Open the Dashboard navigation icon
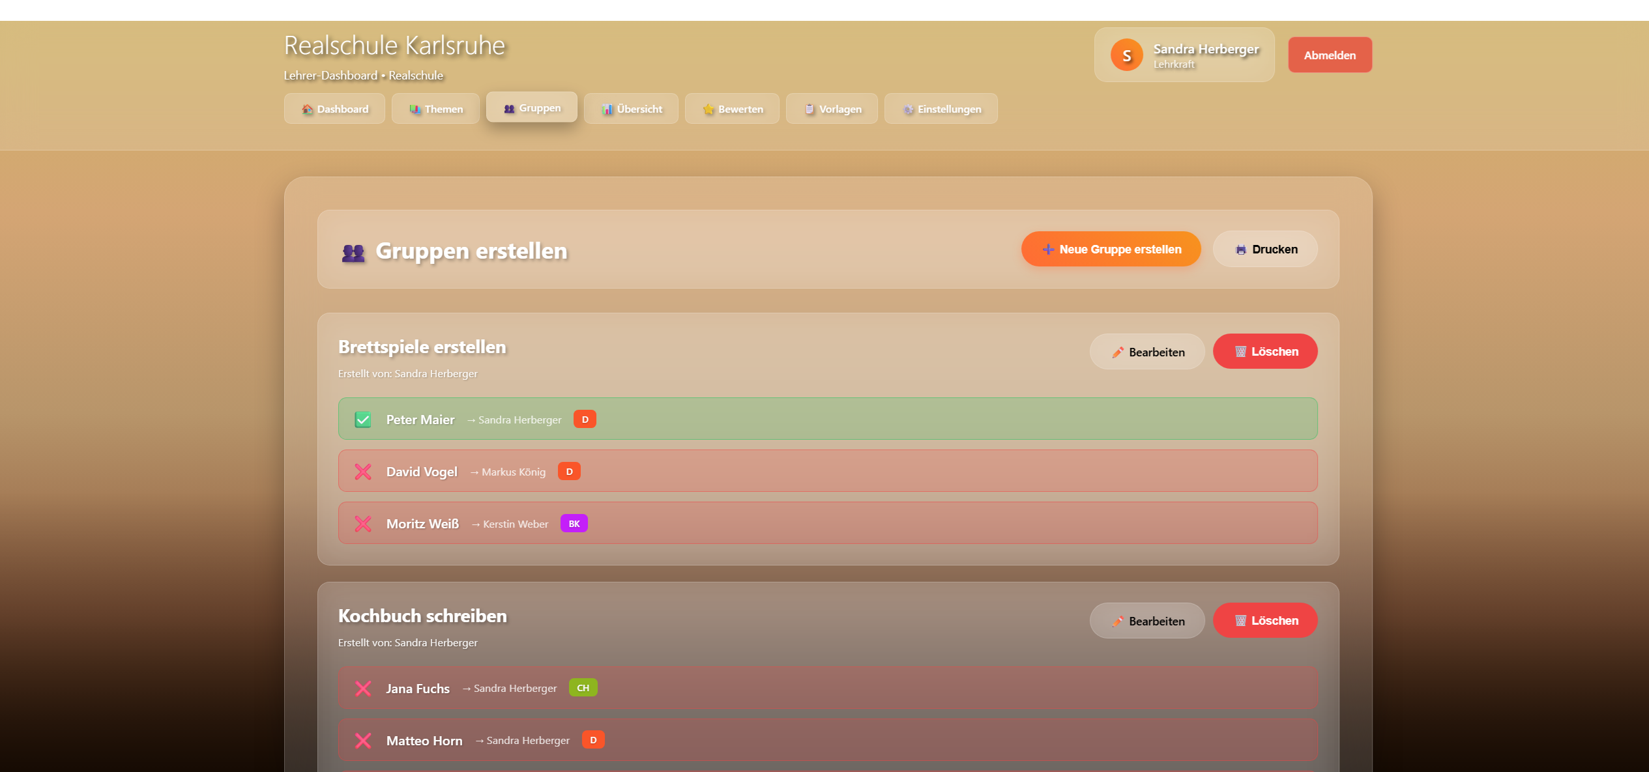 306,109
